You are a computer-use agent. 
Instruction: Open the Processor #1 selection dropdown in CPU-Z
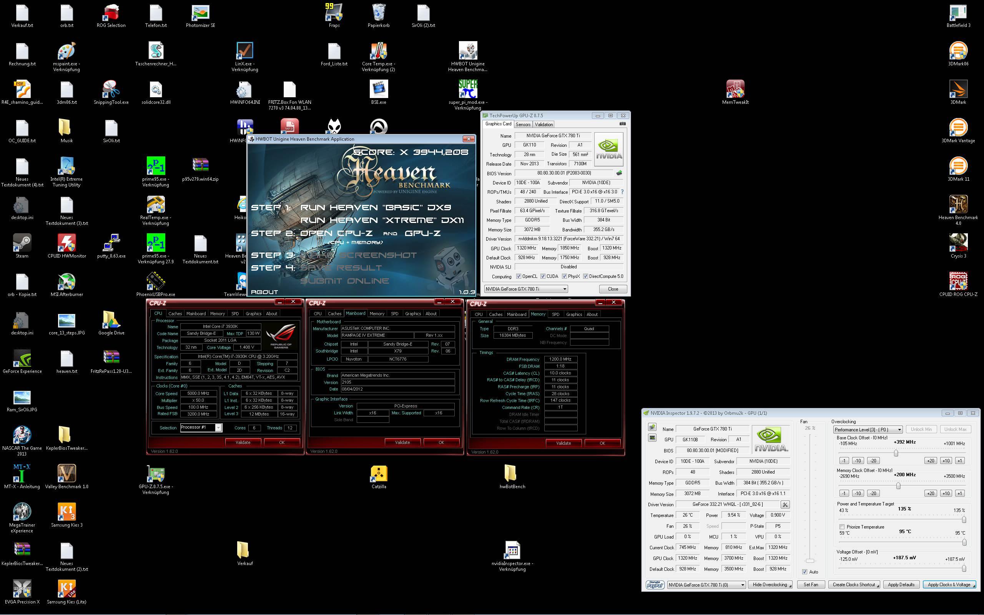201,427
